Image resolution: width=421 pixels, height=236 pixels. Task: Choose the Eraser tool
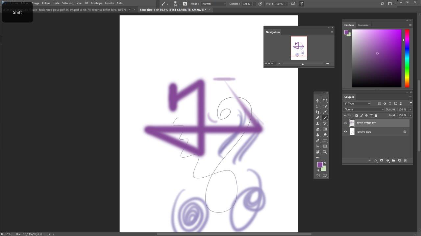pos(318,129)
